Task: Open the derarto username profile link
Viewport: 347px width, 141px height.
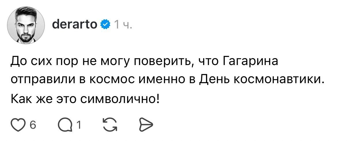Action: (x=75, y=25)
